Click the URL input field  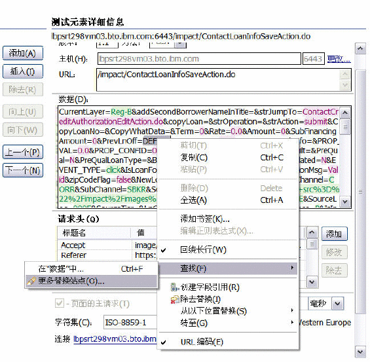click(x=218, y=80)
